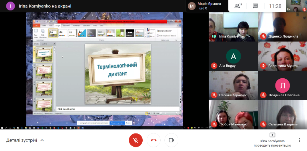Open the Windows Start button in the shared screen
The image size is (307, 151).
(x=2, y=128)
